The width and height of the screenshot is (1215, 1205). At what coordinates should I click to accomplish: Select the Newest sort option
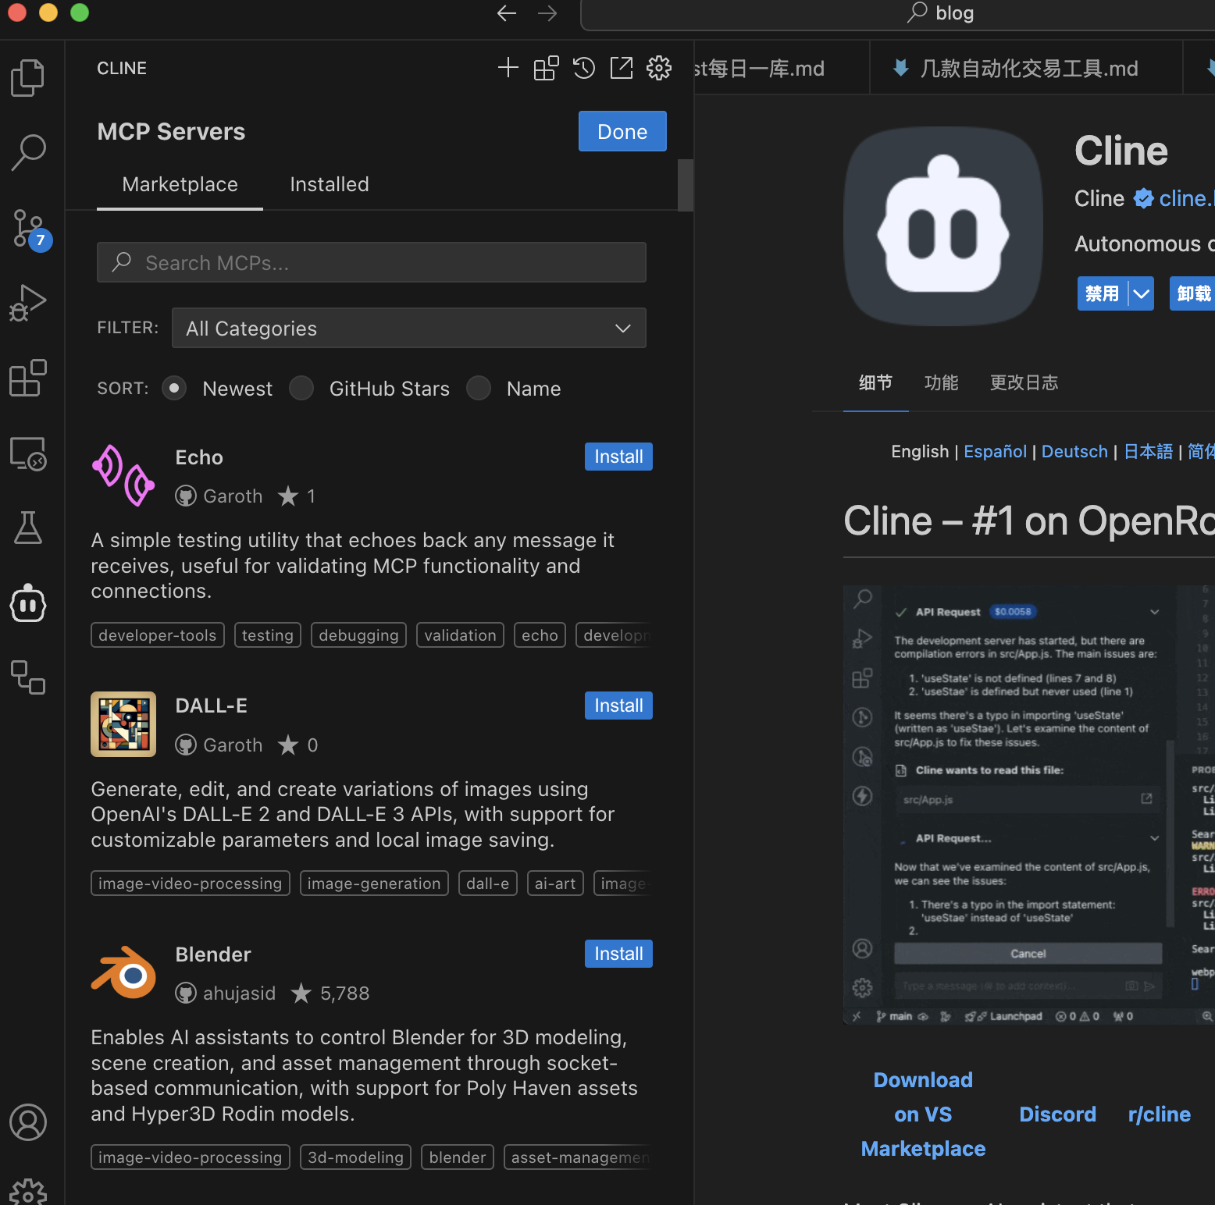tap(174, 388)
